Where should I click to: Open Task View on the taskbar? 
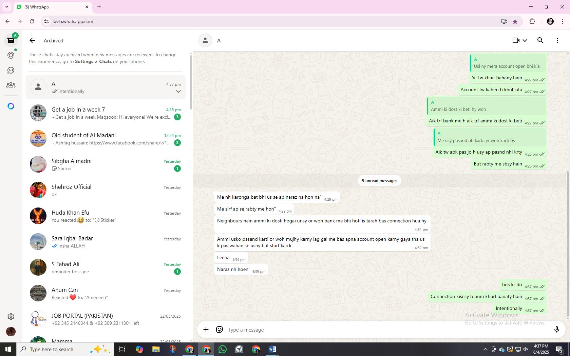[x=122, y=349]
